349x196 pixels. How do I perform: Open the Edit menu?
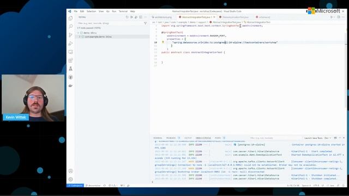pyautogui.click(x=82, y=11)
